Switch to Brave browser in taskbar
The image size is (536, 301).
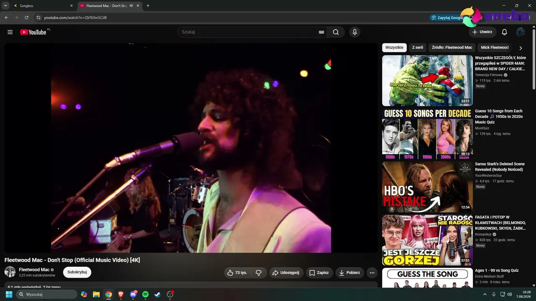pos(121,294)
